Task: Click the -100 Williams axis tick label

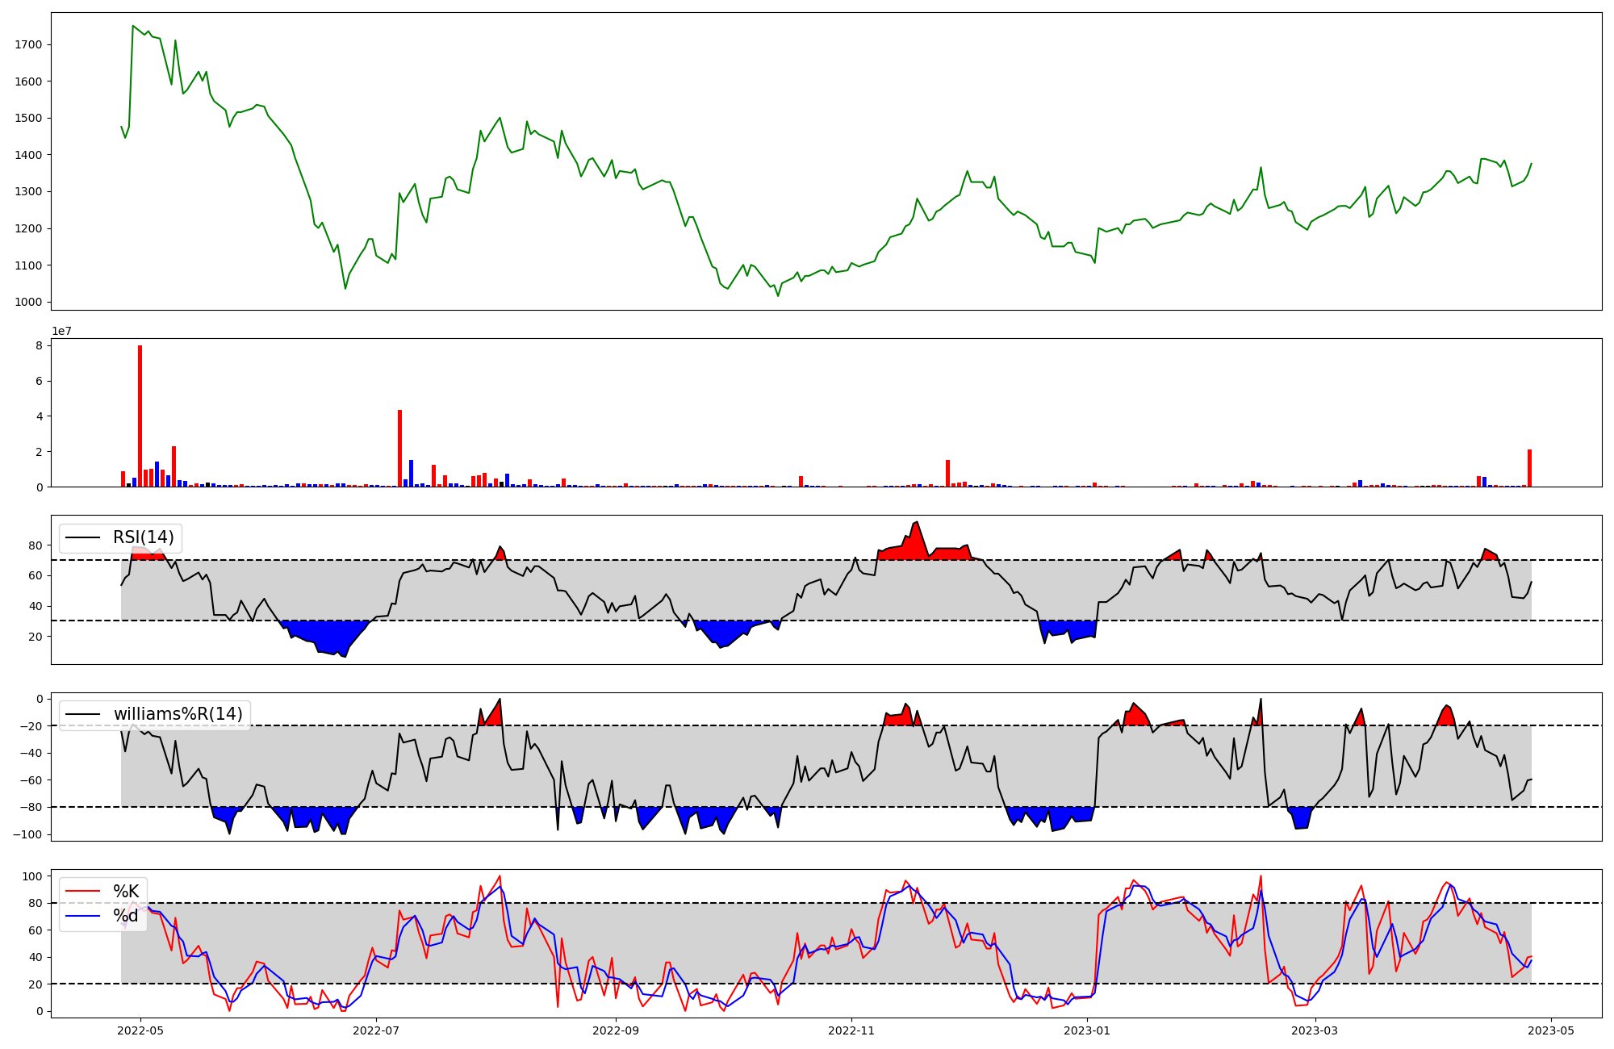Action: (x=27, y=834)
